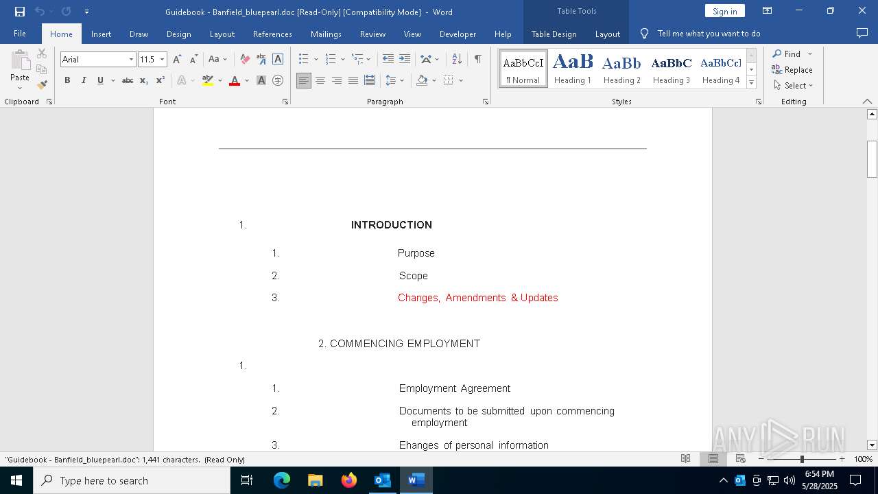The height and width of the screenshot is (494, 878).
Task: Click the Distributed alignment icon
Action: [x=370, y=80]
